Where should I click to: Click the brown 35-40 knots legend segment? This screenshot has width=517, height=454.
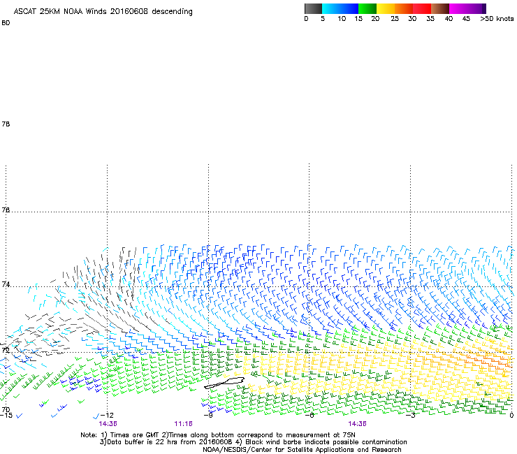coord(440,8)
